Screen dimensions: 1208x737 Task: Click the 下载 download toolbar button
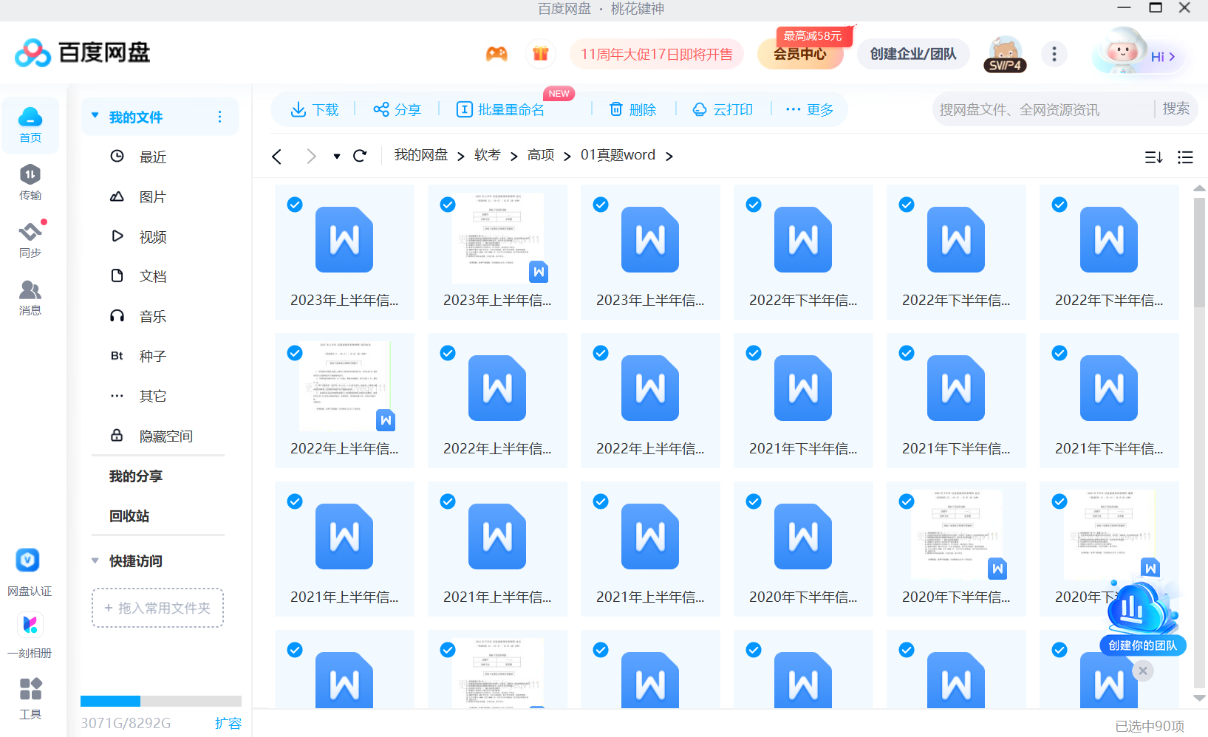tap(315, 110)
